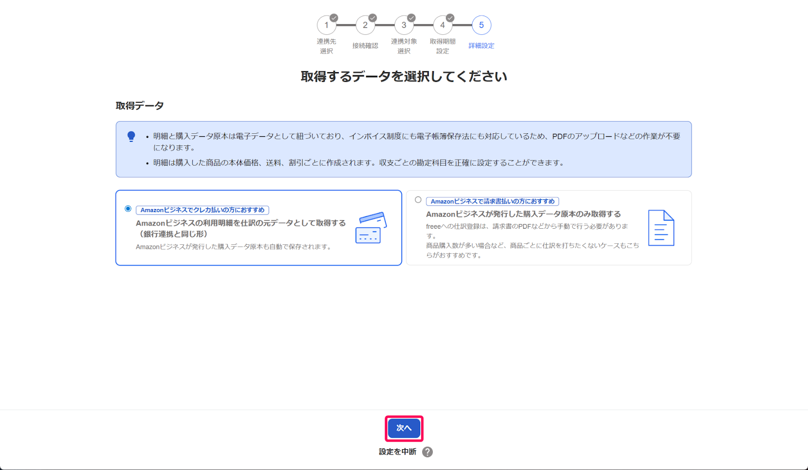Select the credit card usage details radio
Image resolution: width=808 pixels, height=470 pixels.
click(x=128, y=208)
